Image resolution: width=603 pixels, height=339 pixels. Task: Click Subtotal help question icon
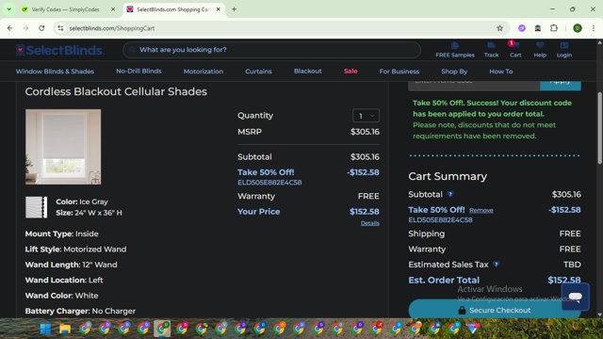click(x=450, y=194)
